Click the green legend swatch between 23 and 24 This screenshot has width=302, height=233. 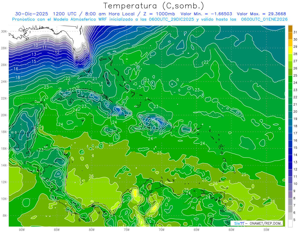(290, 86)
